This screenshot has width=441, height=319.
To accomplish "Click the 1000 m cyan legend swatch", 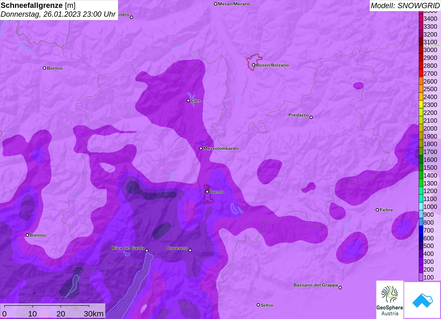I will click(x=421, y=207).
